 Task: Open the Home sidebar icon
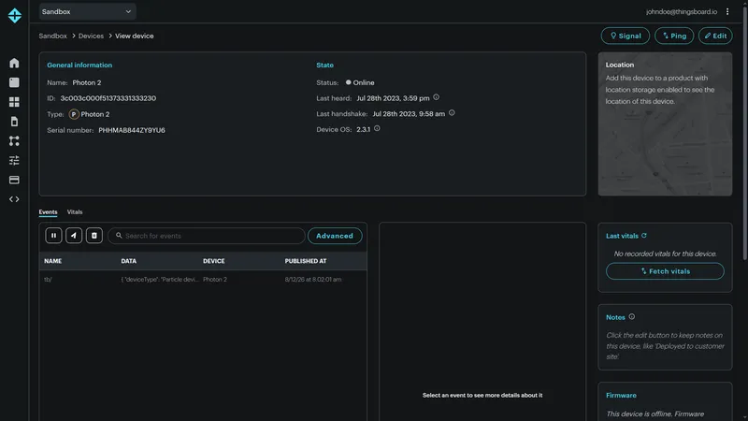coord(14,63)
